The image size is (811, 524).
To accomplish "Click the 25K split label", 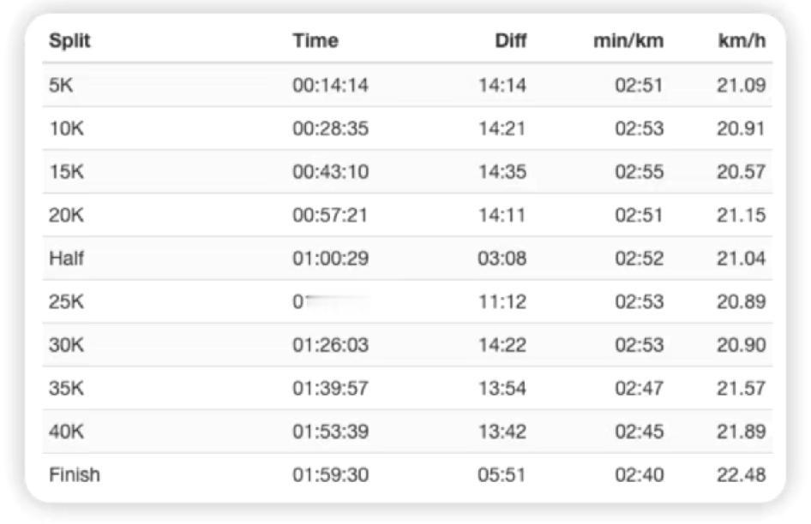I will coord(66,302).
